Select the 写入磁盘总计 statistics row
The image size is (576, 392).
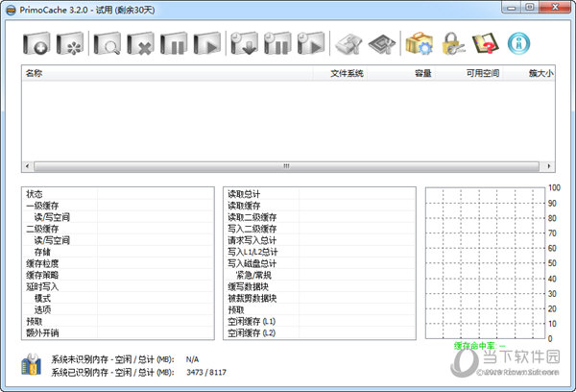(x=320, y=263)
